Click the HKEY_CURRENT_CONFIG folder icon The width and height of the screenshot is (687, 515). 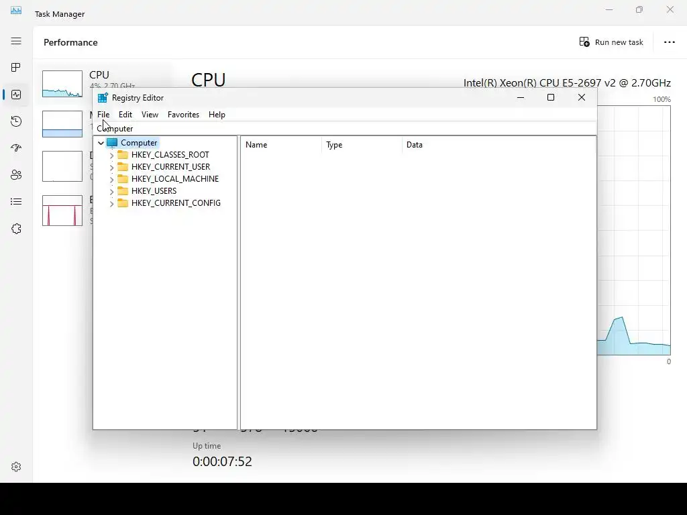click(x=123, y=203)
